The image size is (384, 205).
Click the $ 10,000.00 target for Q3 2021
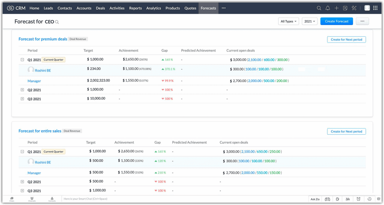[96, 98]
